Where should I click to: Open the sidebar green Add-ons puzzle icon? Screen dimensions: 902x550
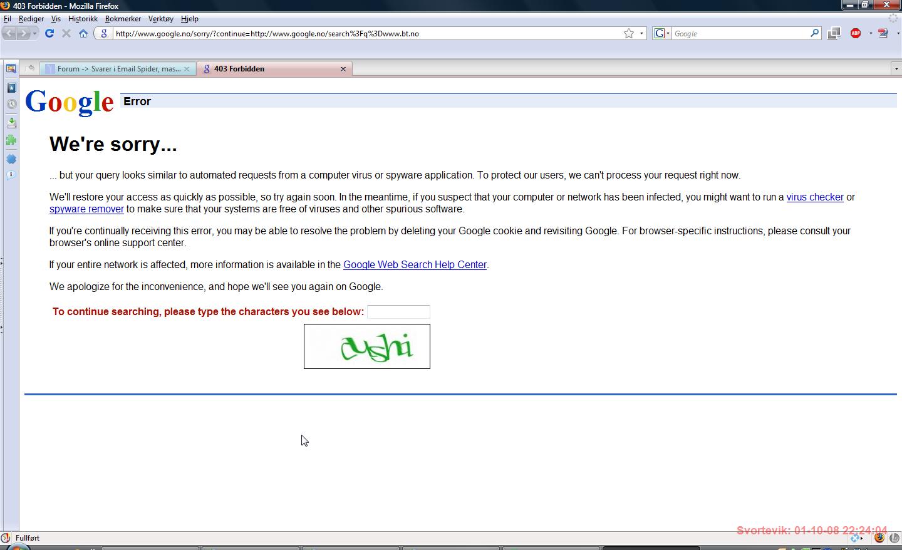(11, 140)
